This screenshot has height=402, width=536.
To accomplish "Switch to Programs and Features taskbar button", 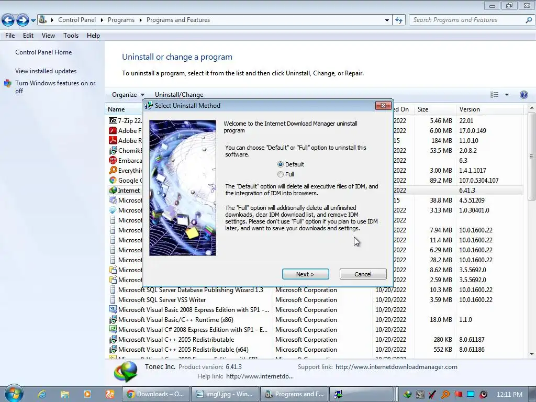I will pos(294,394).
